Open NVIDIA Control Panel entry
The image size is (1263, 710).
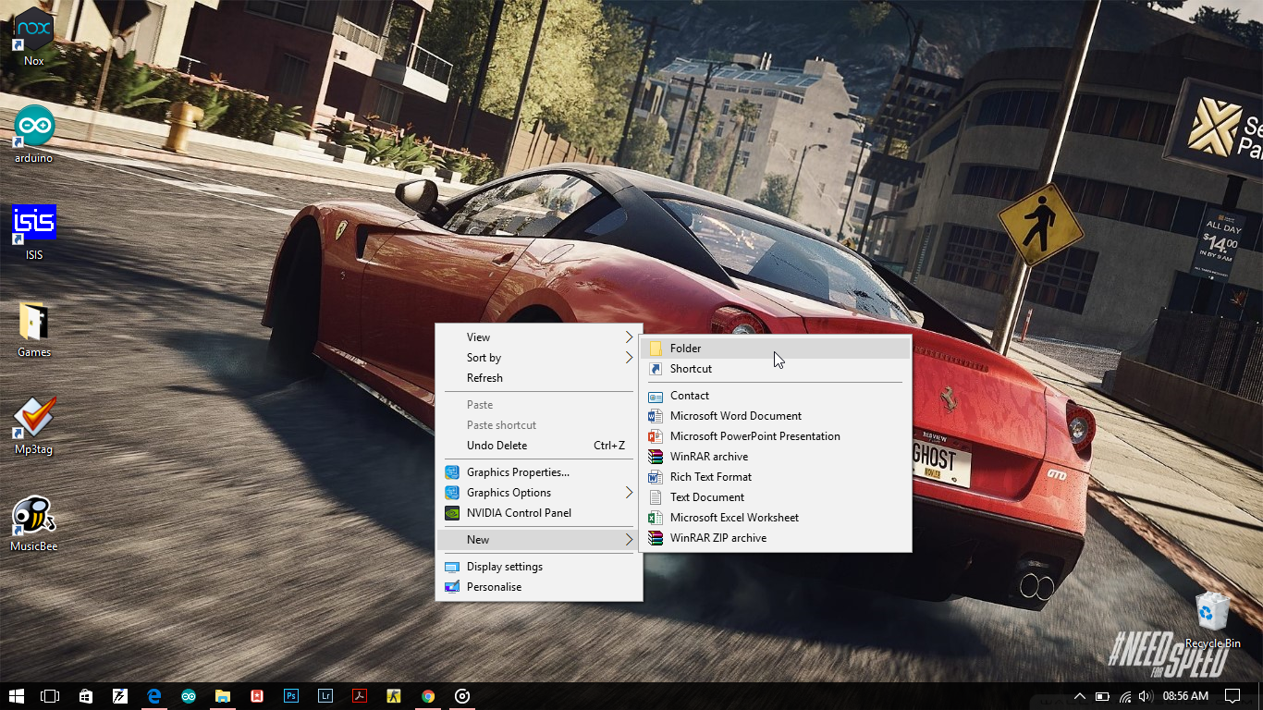point(538,513)
